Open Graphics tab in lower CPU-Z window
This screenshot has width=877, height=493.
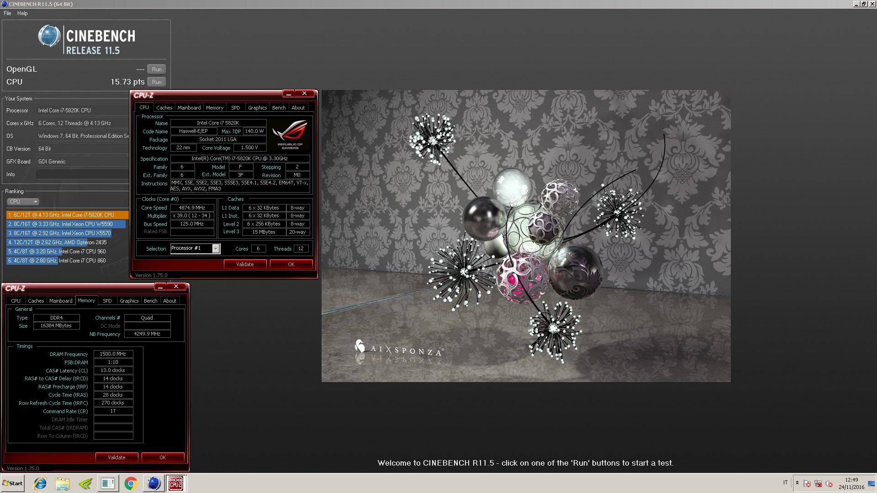pos(129,301)
